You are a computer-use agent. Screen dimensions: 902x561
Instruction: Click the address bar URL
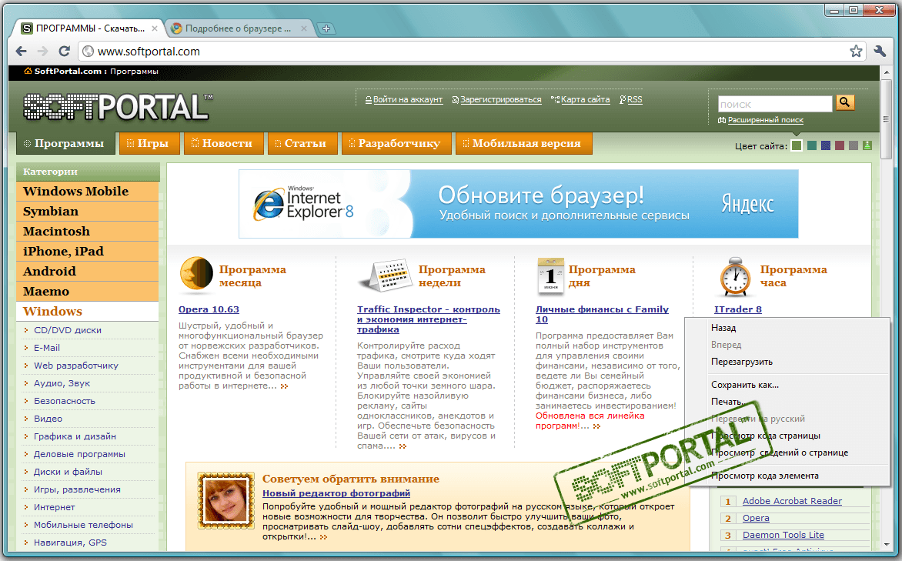coord(149,52)
